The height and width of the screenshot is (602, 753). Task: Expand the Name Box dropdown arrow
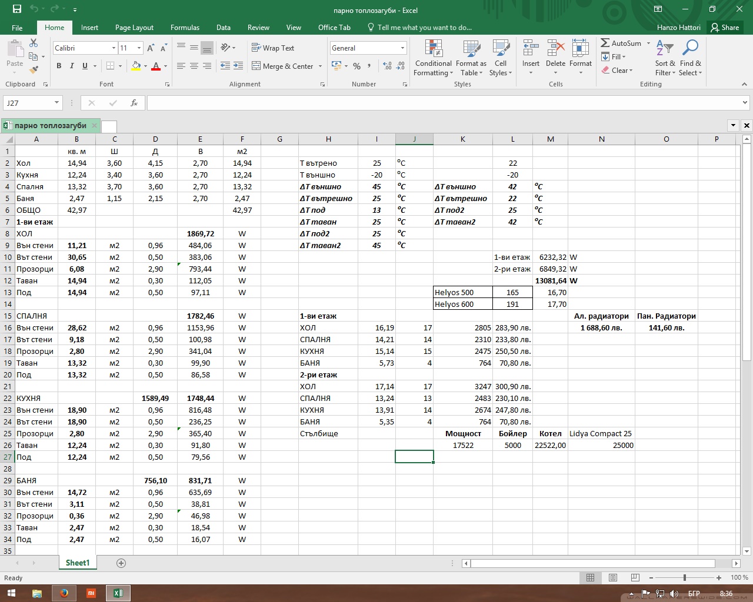(56, 103)
